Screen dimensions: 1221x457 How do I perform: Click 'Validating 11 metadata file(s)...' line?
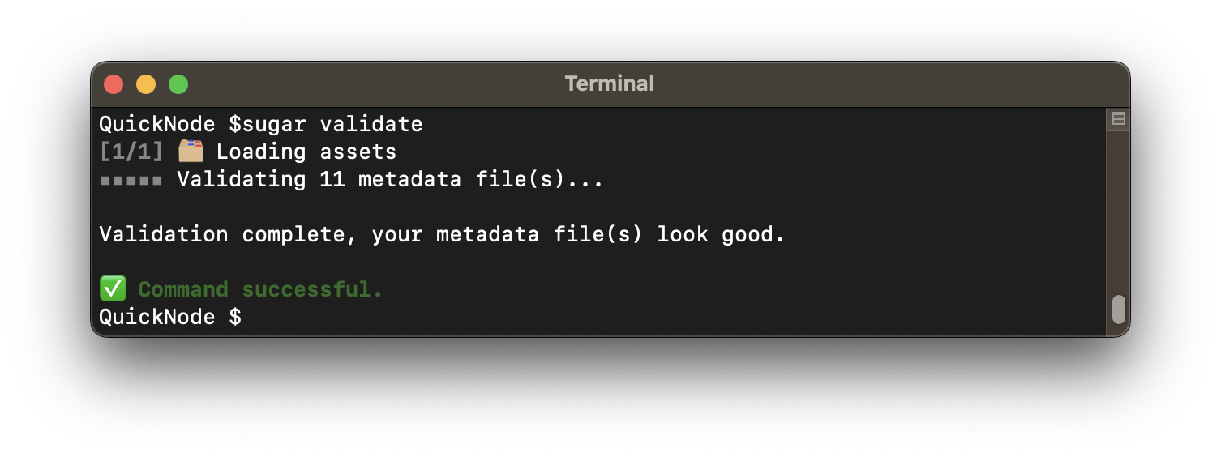click(390, 179)
